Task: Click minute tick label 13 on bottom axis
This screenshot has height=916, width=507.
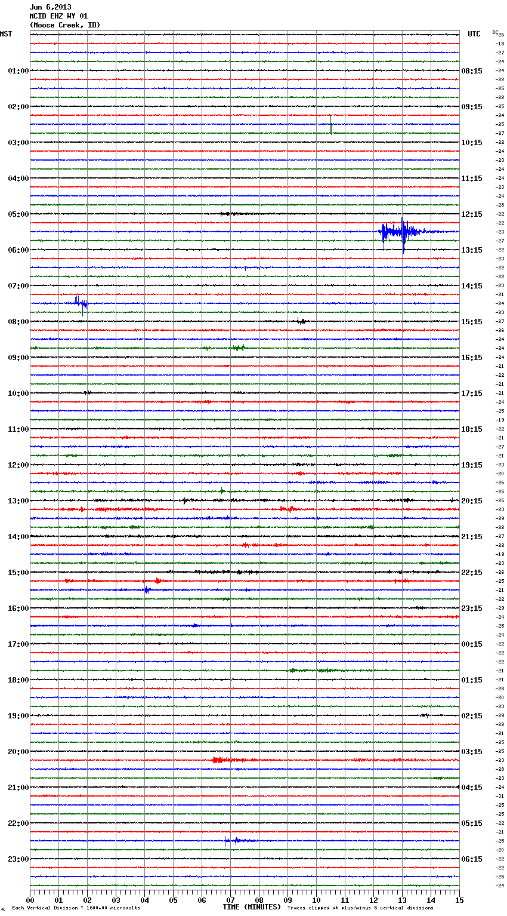Action: pos(403,900)
